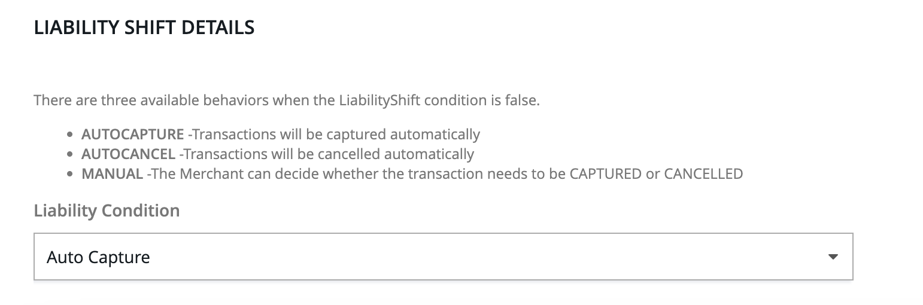Click 'Transactions will be cancelled automatically' text
This screenshot has height=305, width=923.
329,154
